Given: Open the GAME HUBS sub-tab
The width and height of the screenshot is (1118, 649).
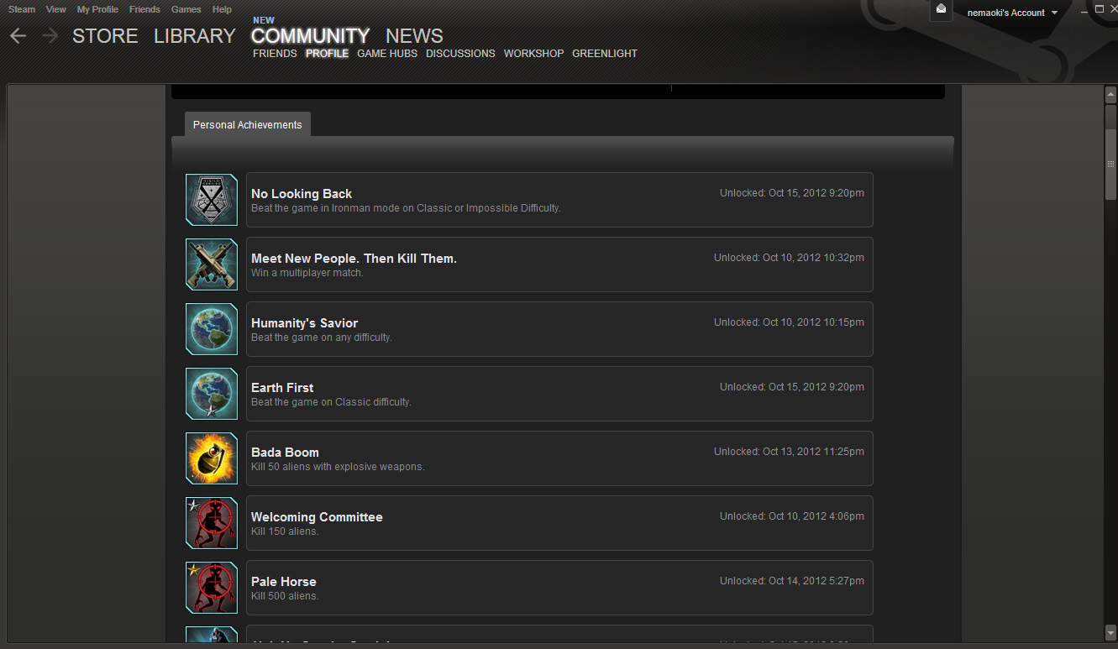Looking at the screenshot, I should 387,54.
